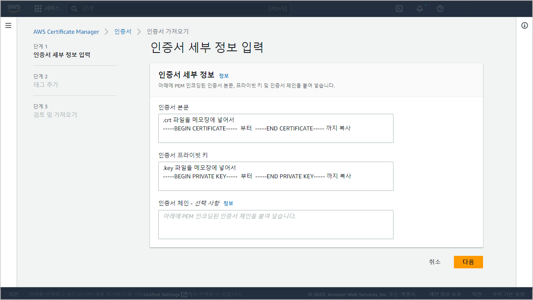533x300 pixels.
Task: Open 개인 정보 보호 footer link
Action: pos(445,294)
